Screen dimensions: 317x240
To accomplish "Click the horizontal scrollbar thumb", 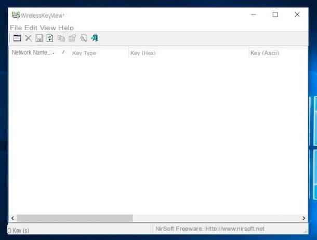I will pyautogui.click(x=75, y=218).
